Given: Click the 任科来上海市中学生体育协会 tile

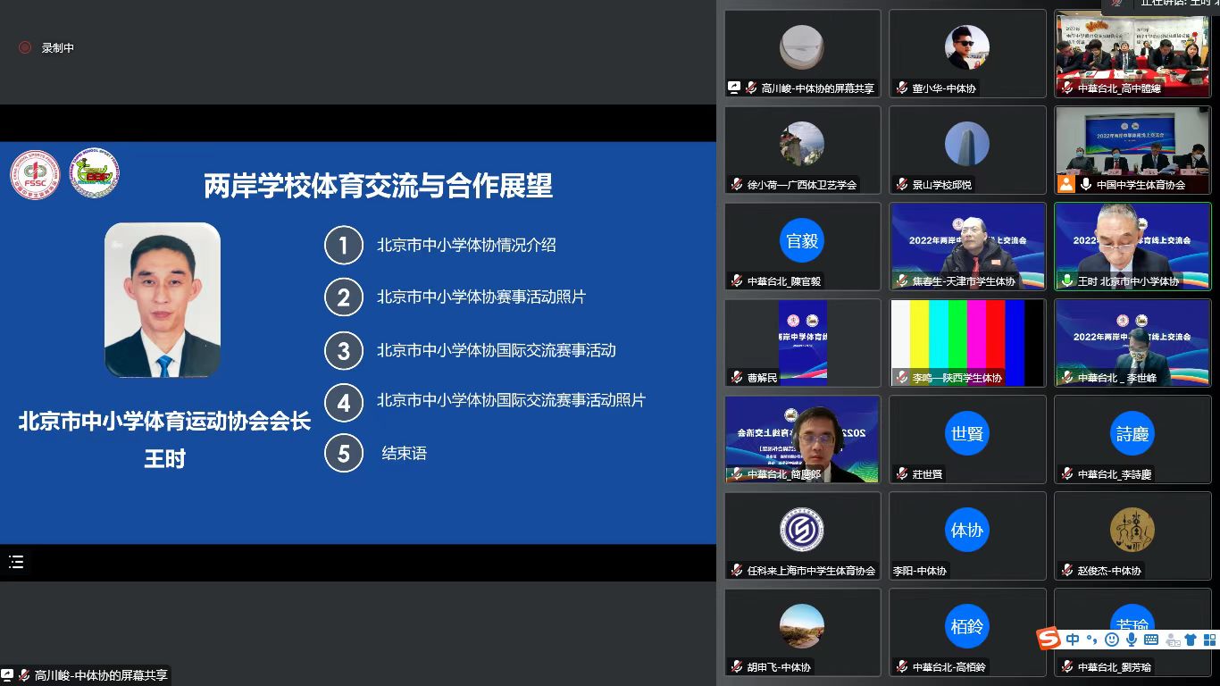Looking at the screenshot, I should click(x=802, y=535).
